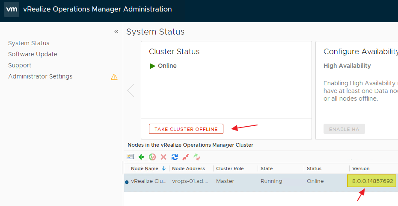The height and width of the screenshot is (206, 398).
Task: Go to the Support section
Action: [x=20, y=65]
